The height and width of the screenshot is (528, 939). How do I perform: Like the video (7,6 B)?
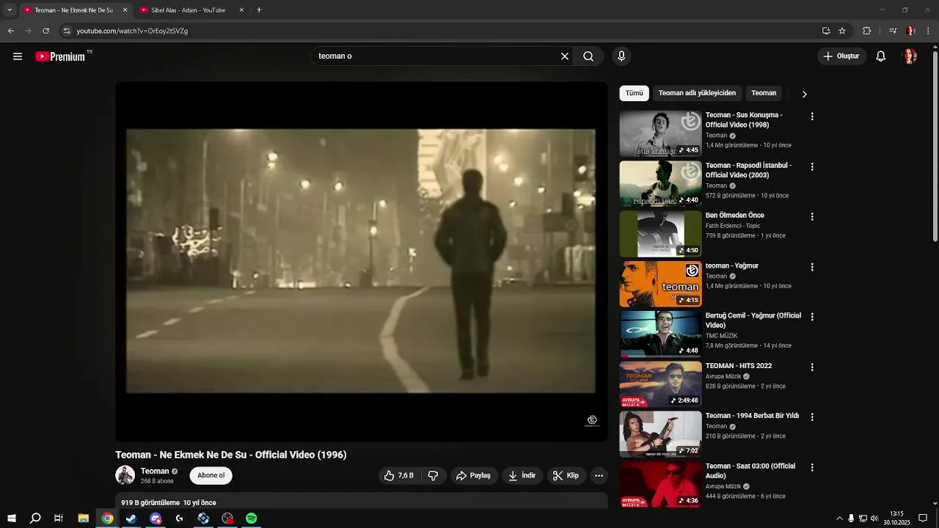coord(398,476)
